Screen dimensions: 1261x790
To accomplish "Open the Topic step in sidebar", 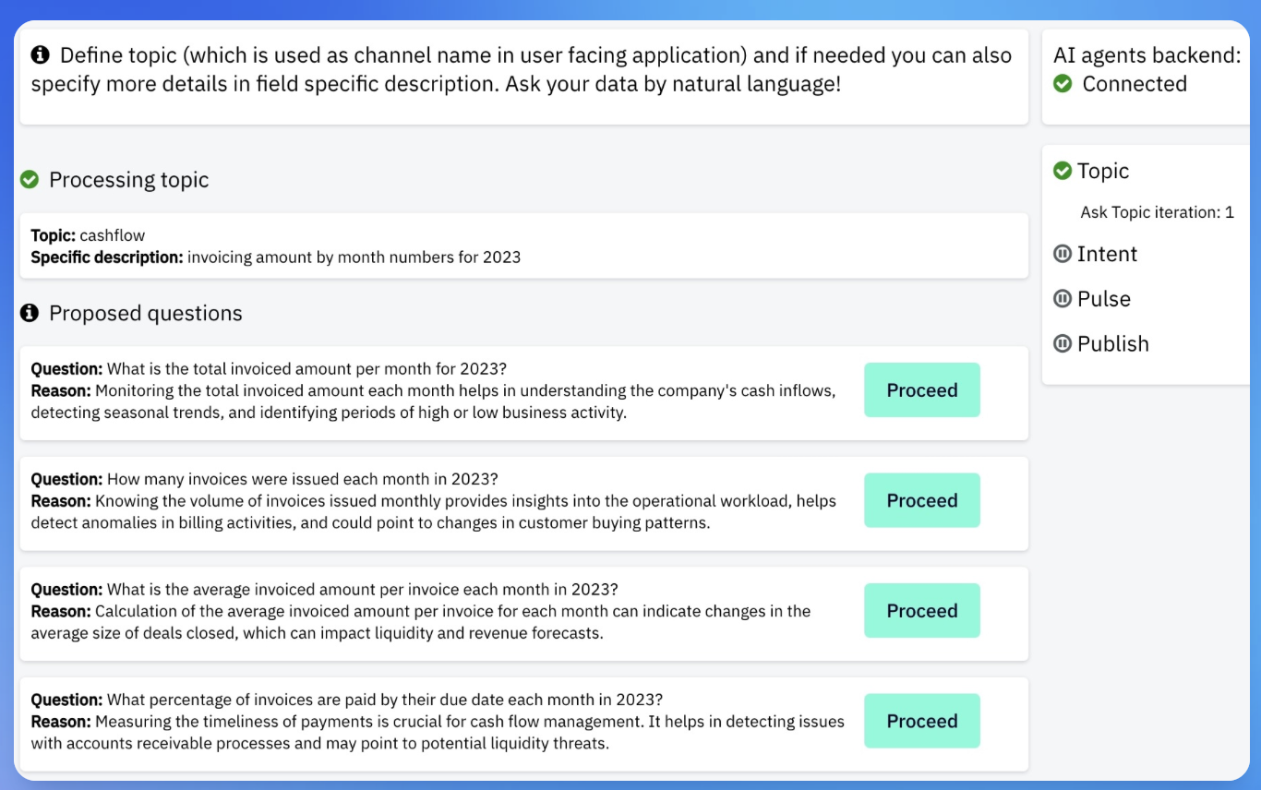I will [1103, 171].
